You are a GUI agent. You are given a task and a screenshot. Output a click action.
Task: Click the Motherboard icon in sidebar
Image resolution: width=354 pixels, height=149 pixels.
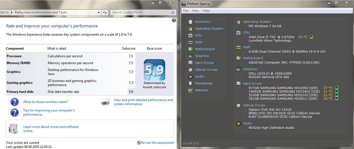[x=190, y=49]
